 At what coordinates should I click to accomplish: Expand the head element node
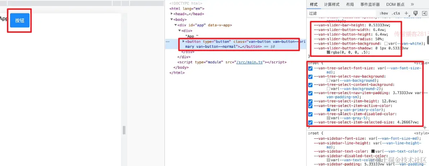[x=172, y=14]
